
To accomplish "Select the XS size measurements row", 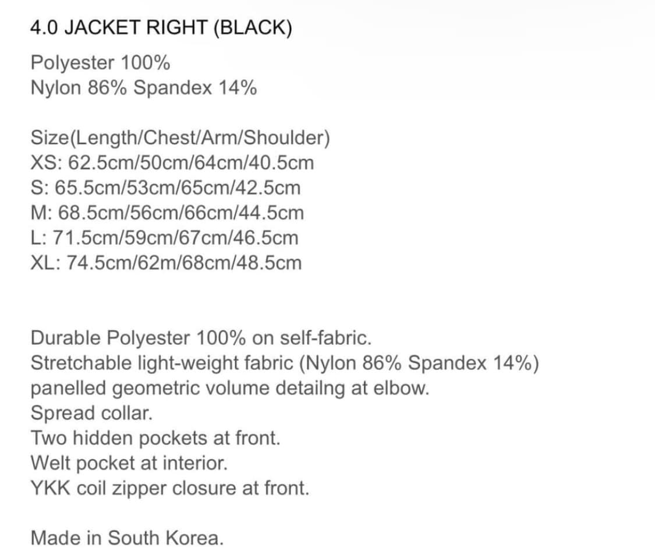I will (x=172, y=163).
